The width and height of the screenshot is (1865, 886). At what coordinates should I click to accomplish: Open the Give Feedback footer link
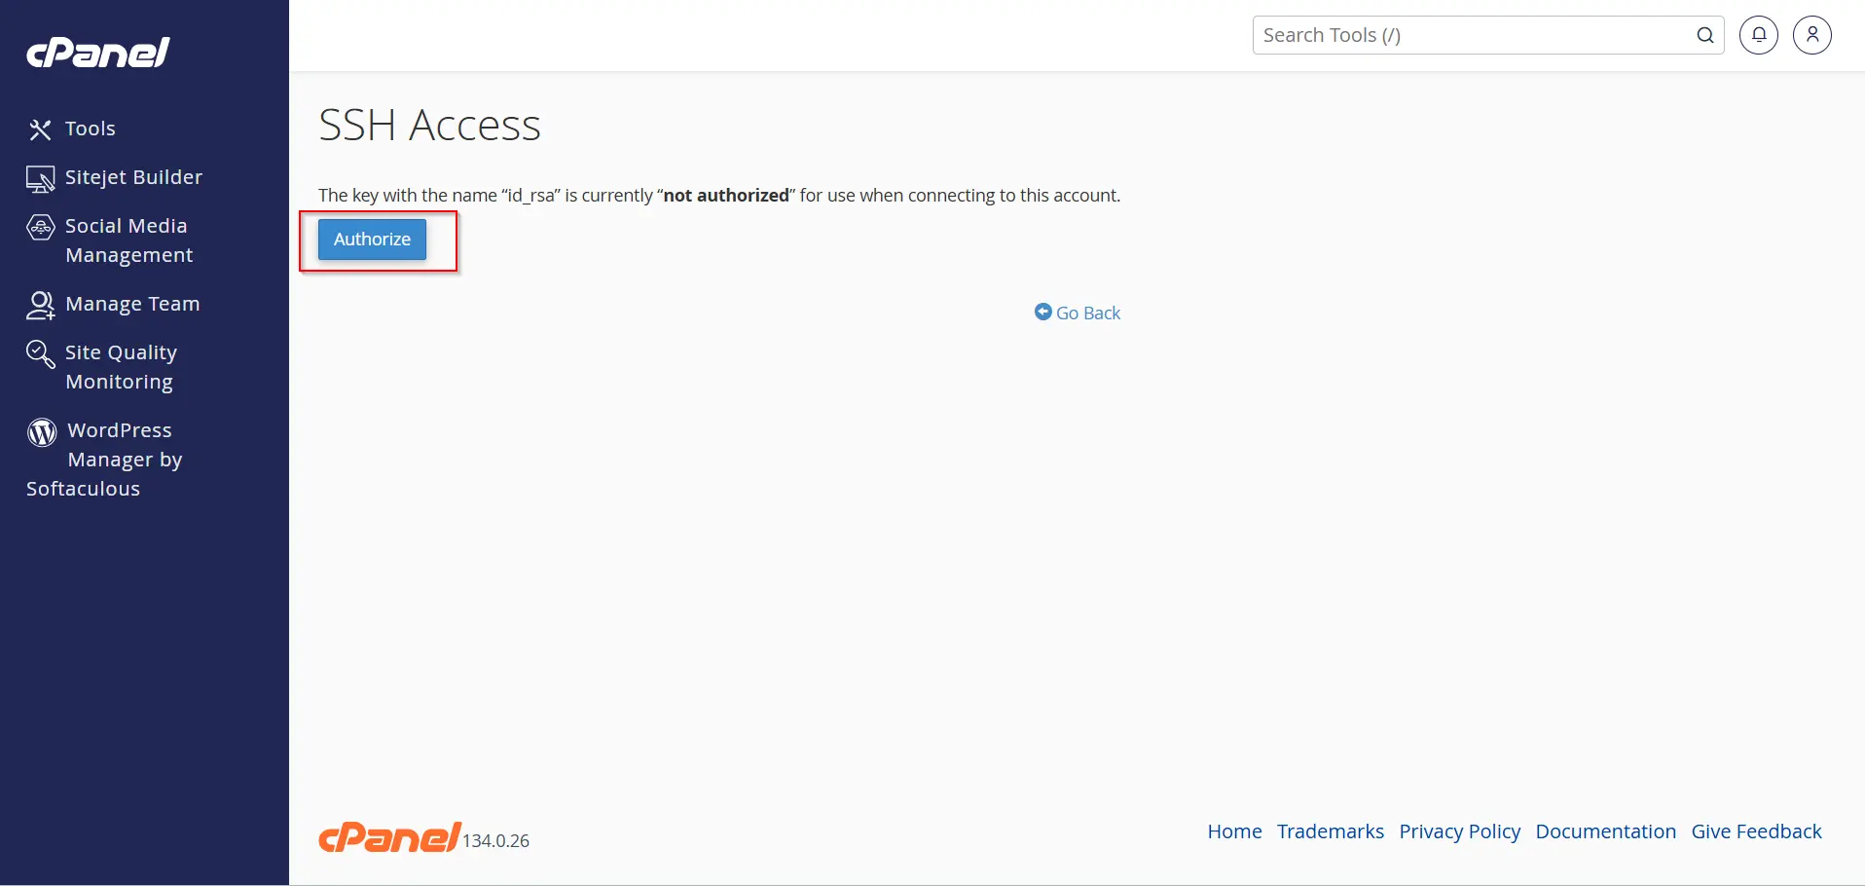coord(1757,831)
